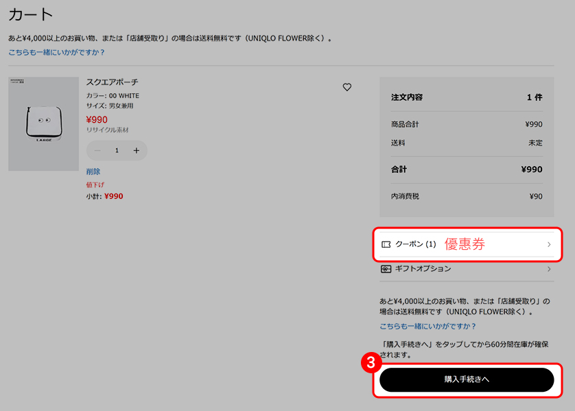Open the クーポン (1) label
The height and width of the screenshot is (411, 575).
coord(415,244)
